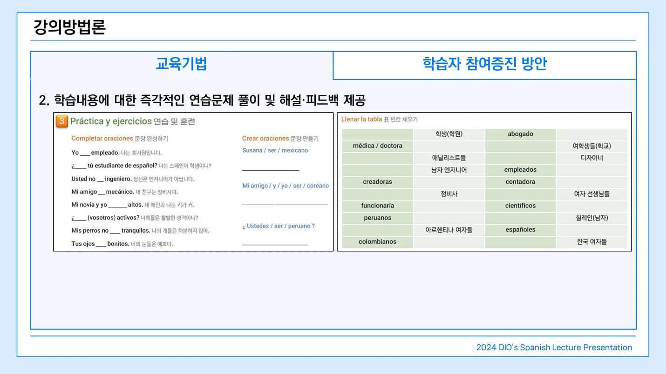The height and width of the screenshot is (374, 666).
Task: Click the prompt Mi amigo / y / yo / ser / coreano
Action: [285, 186]
